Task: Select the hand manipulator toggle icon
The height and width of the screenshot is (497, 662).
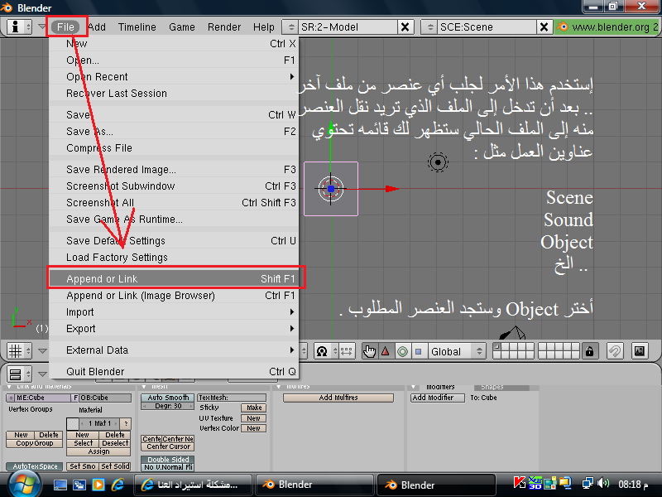Action: (370, 351)
